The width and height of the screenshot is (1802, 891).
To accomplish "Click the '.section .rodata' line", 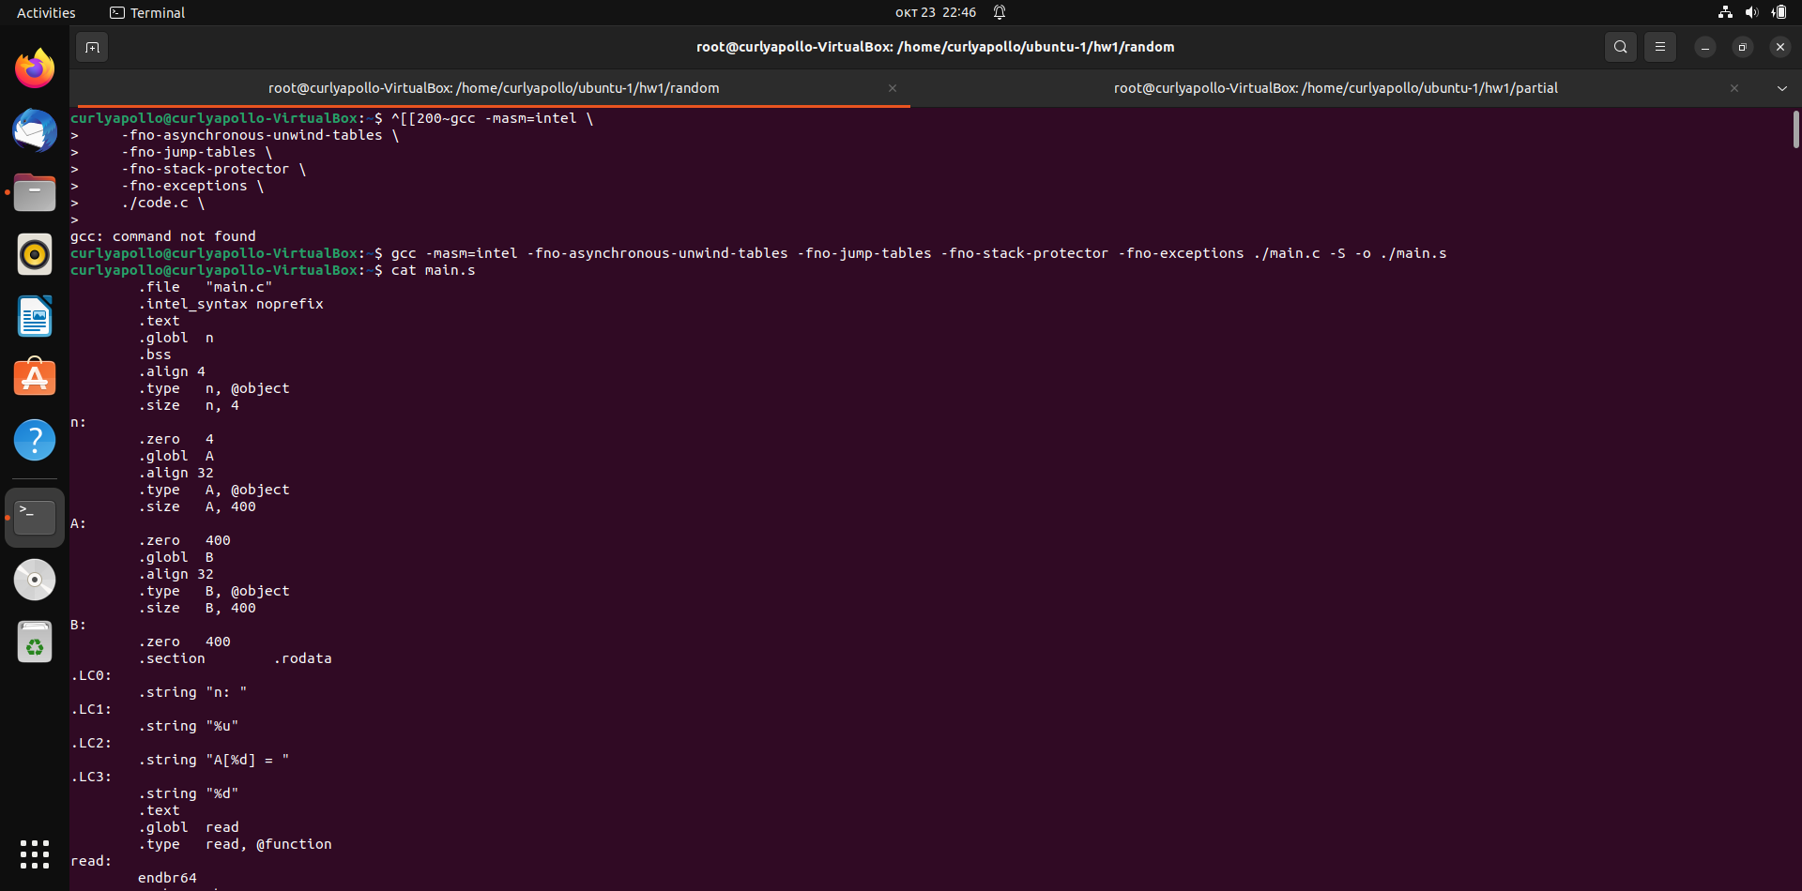I will pos(235,658).
